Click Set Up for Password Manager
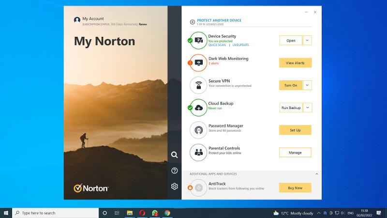Image resolution: width=387 pixels, height=218 pixels. (x=295, y=130)
